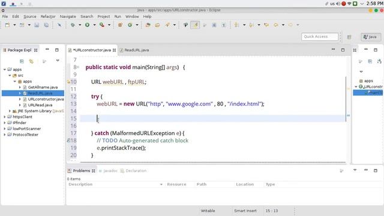
Task: Click the Run External Tools icon
Action: [x=102, y=25]
